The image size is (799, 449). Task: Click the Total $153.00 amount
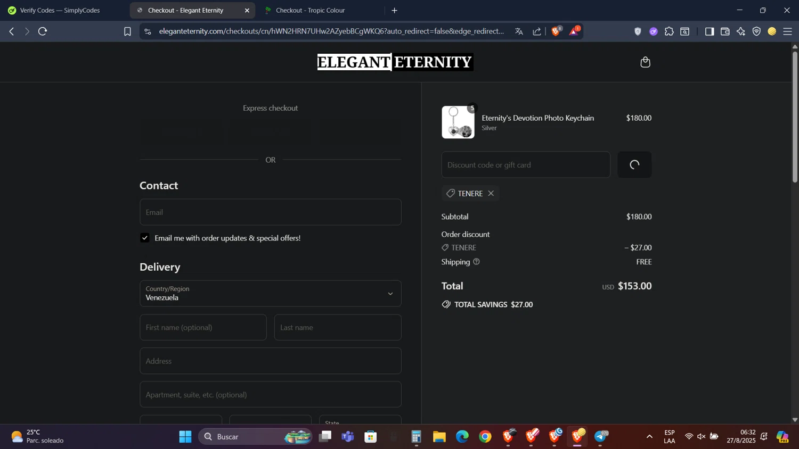pos(634,286)
